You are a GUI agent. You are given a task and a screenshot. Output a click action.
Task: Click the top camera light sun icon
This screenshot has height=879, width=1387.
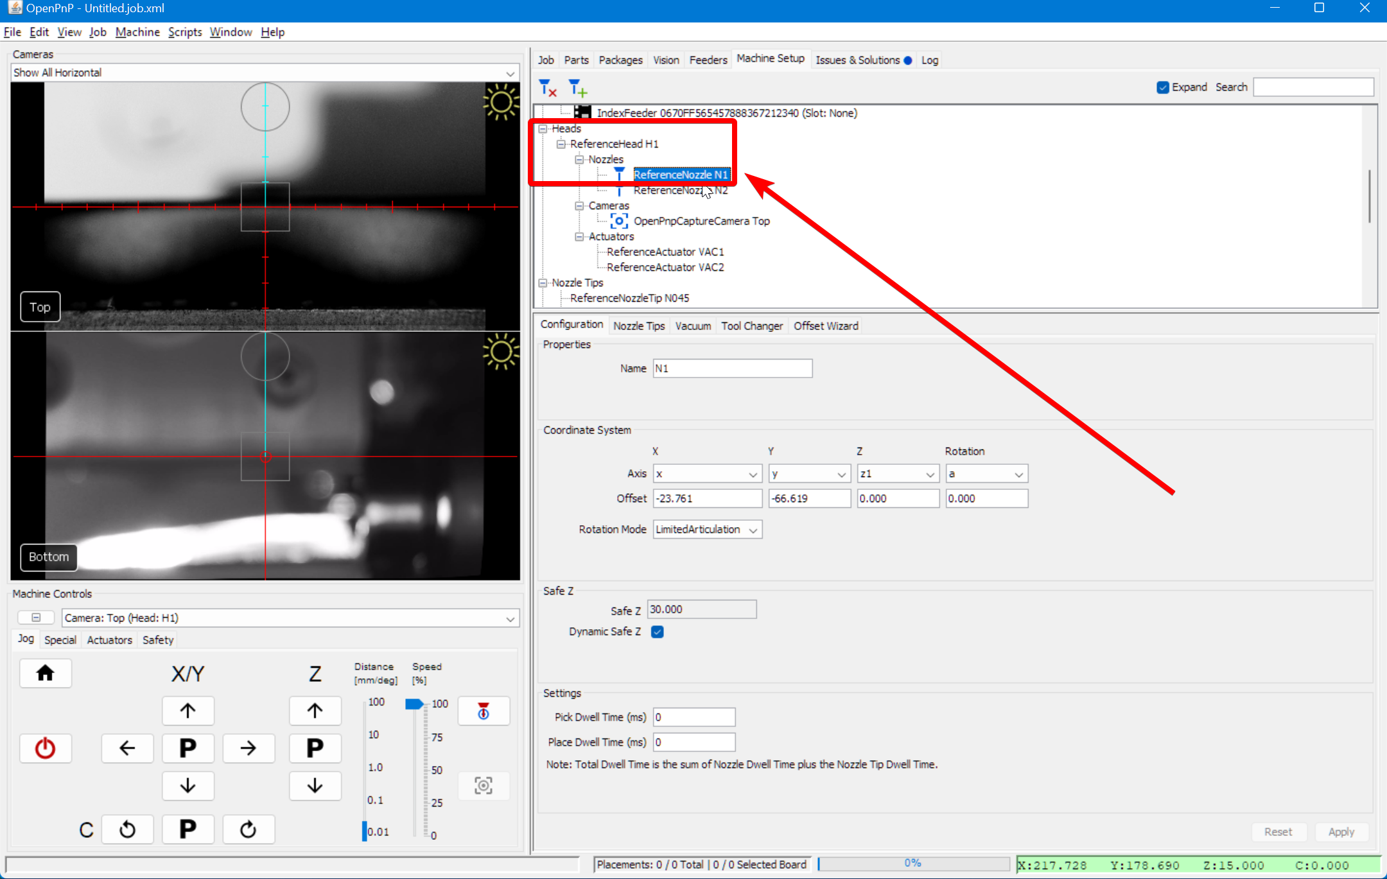[x=500, y=102]
